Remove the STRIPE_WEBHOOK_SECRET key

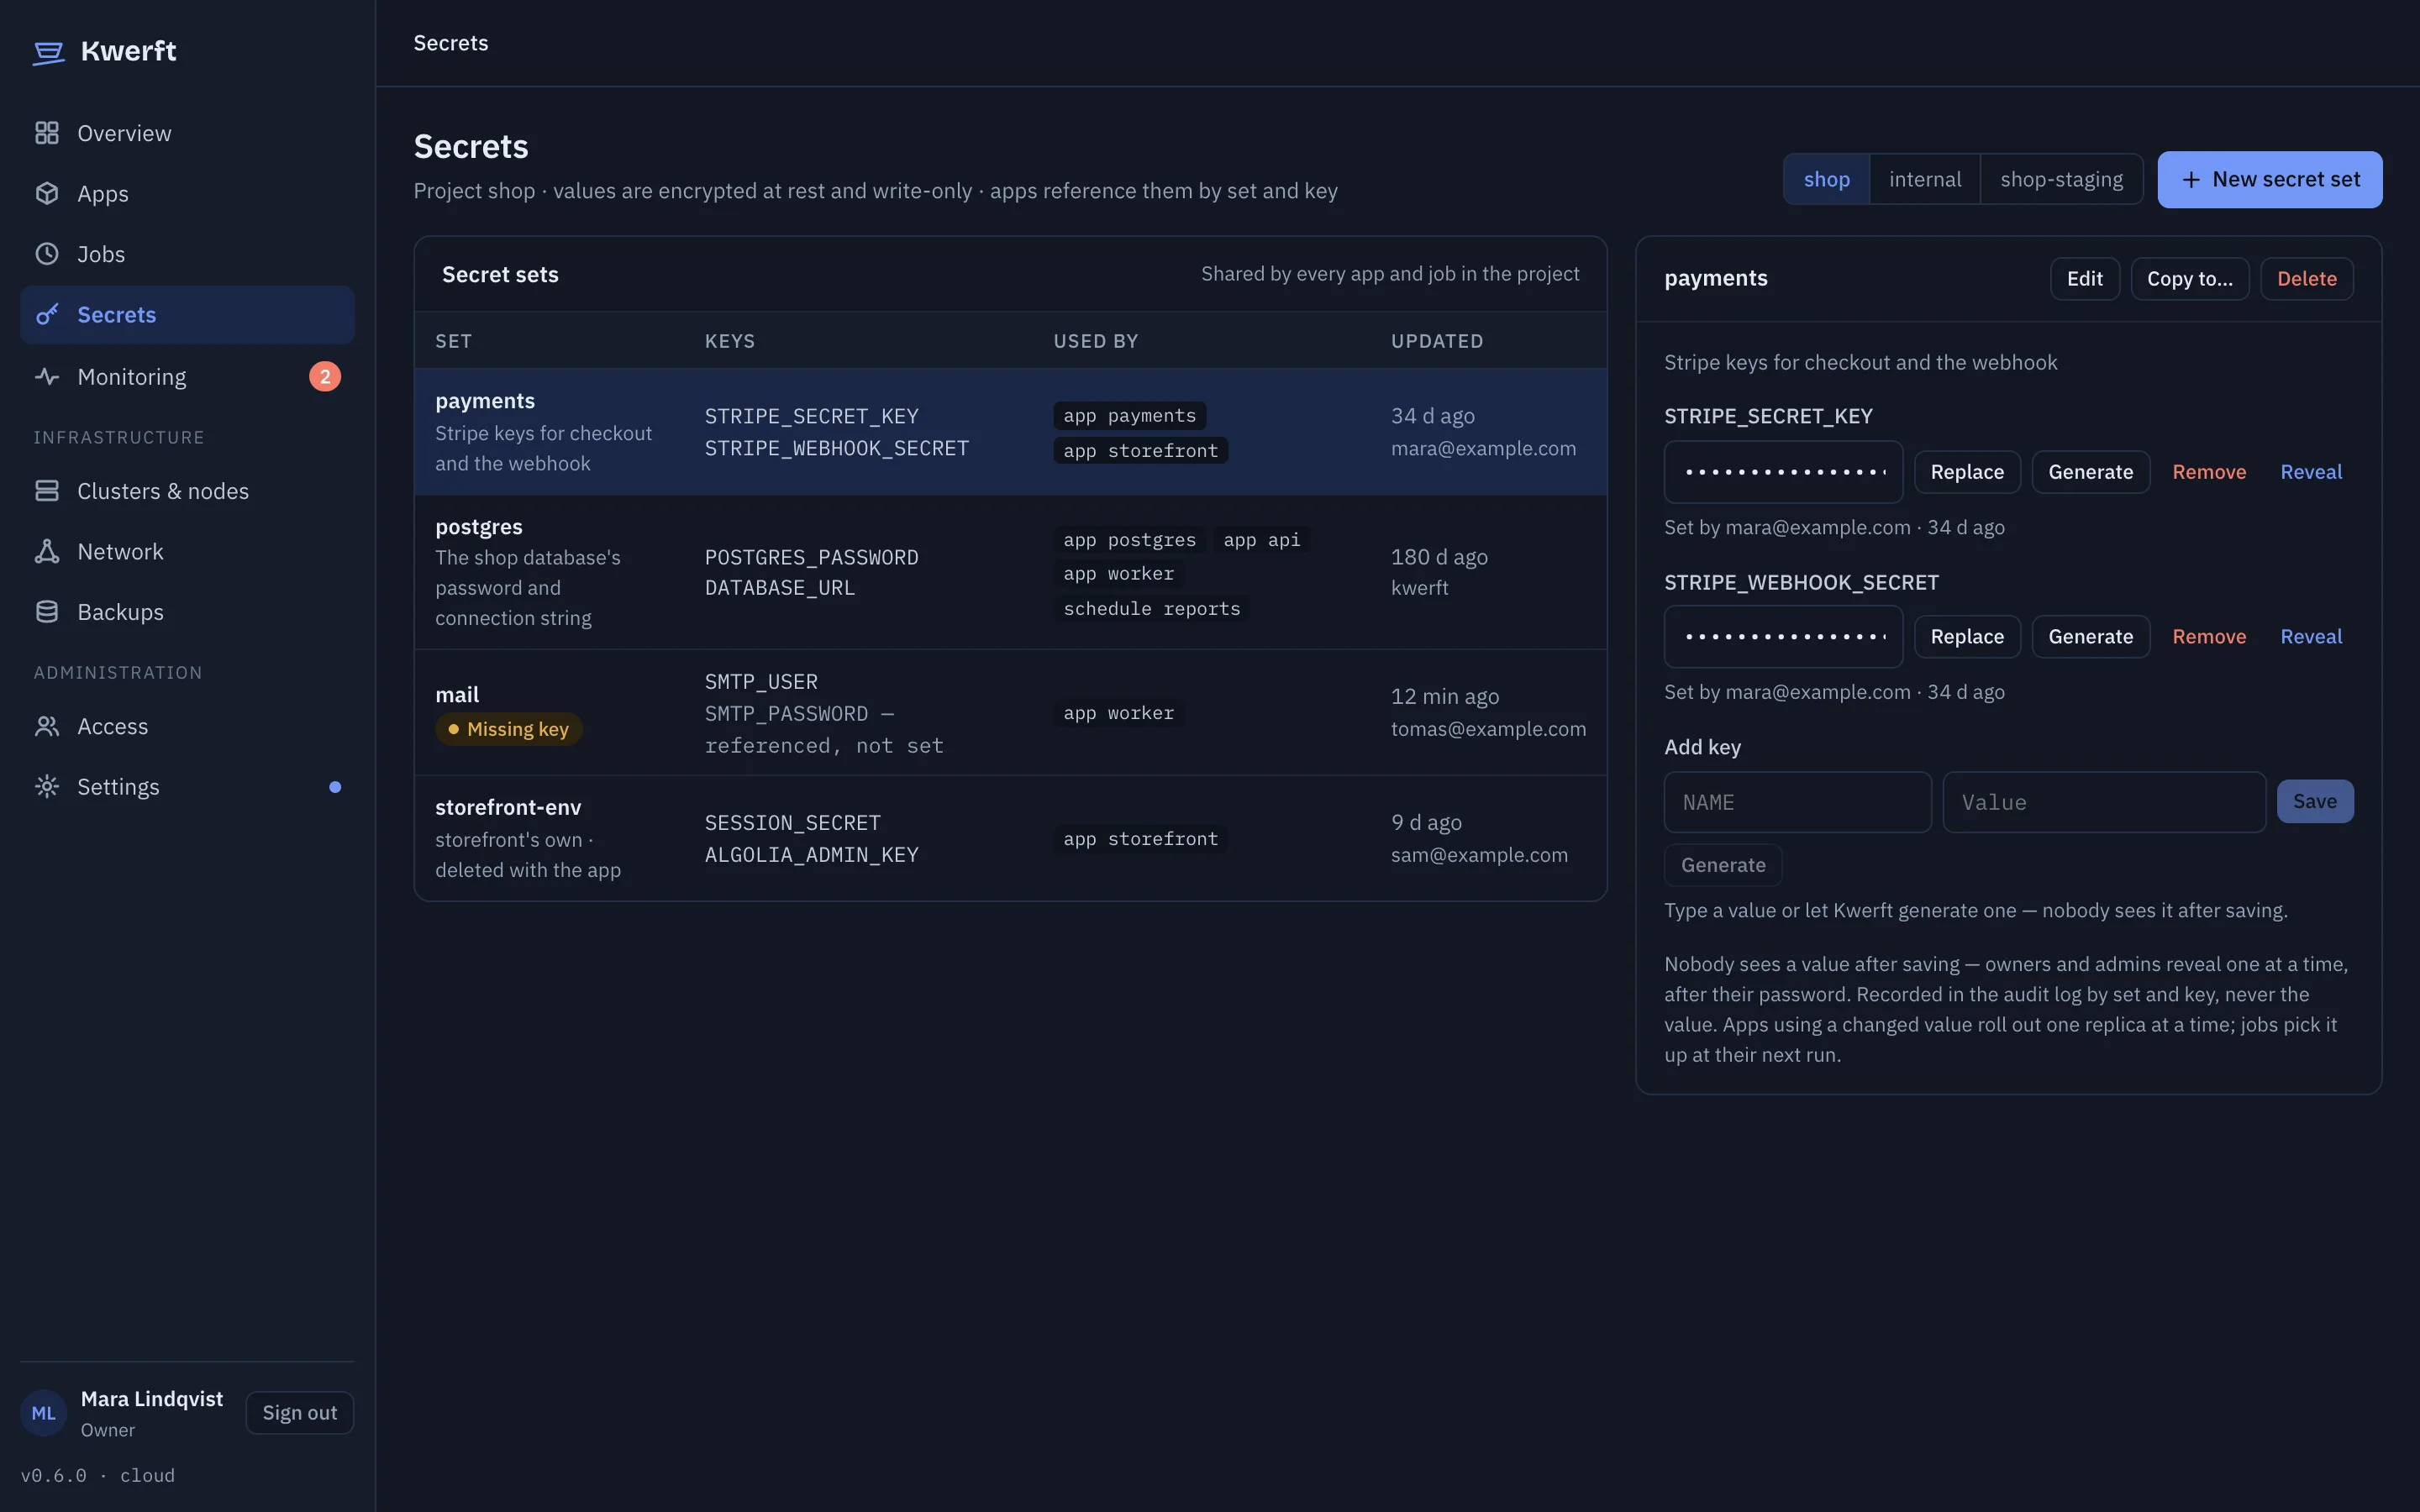pyautogui.click(x=2209, y=637)
